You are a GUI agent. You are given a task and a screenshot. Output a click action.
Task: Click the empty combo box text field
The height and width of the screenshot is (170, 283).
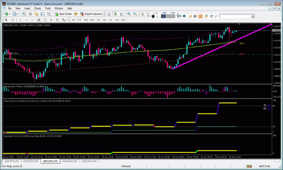[235, 16]
